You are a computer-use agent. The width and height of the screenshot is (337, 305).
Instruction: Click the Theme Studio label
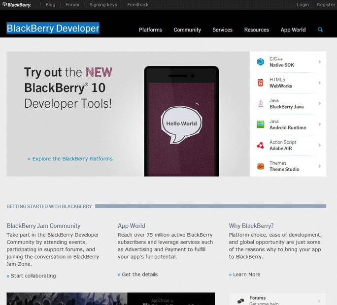(x=284, y=169)
